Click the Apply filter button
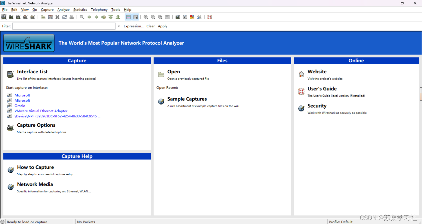This screenshot has width=422, height=224. click(x=162, y=26)
